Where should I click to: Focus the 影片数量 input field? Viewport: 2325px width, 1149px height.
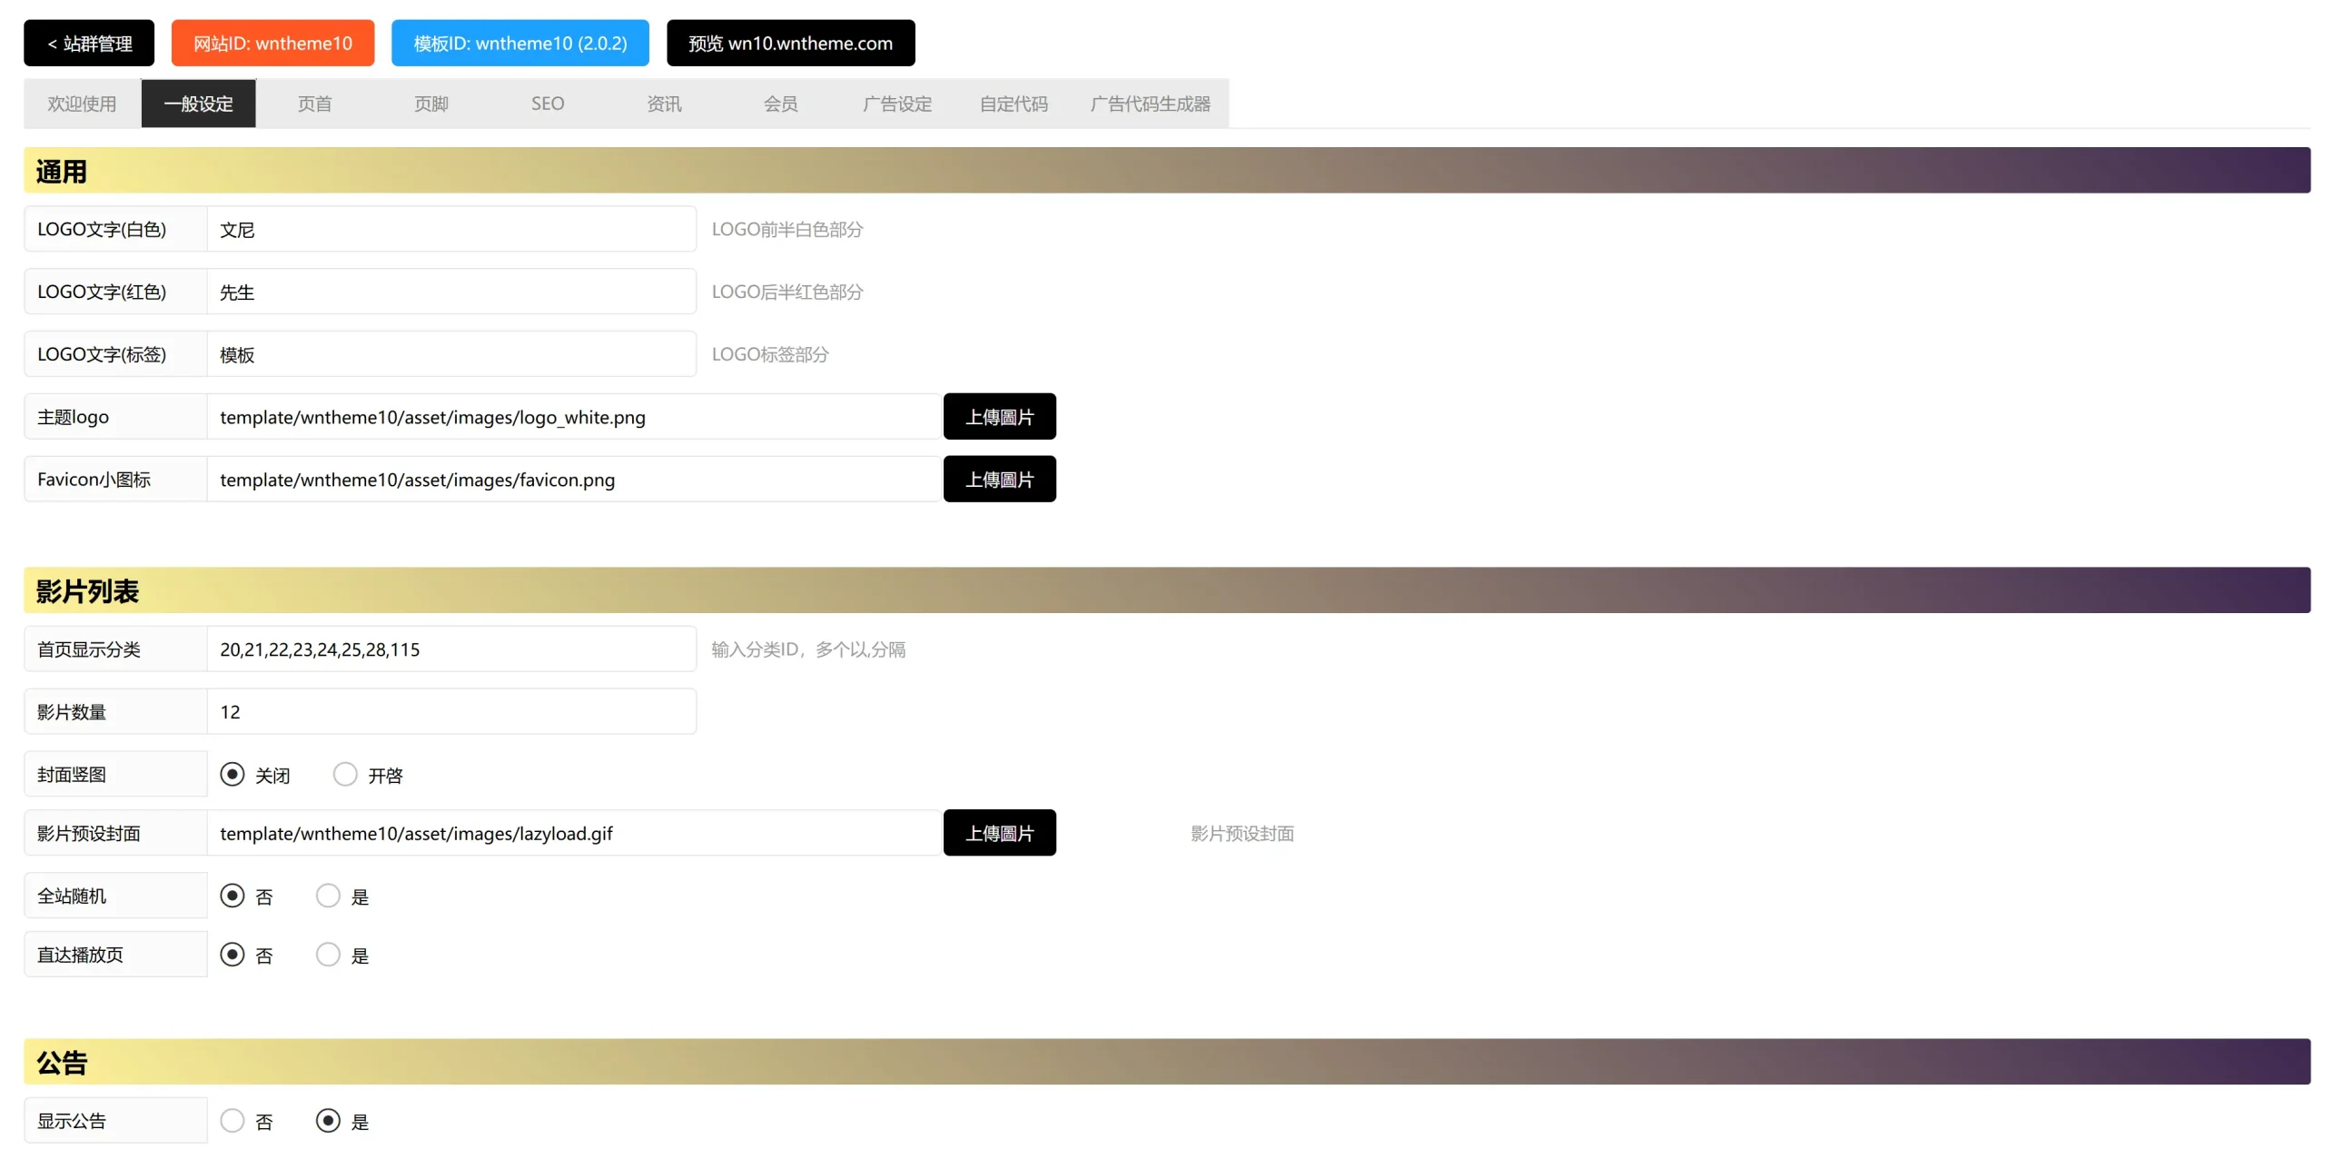point(450,712)
